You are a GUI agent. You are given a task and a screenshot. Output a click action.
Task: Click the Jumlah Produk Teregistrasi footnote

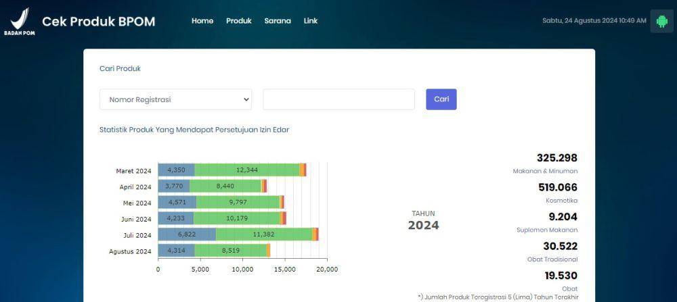pos(498,297)
